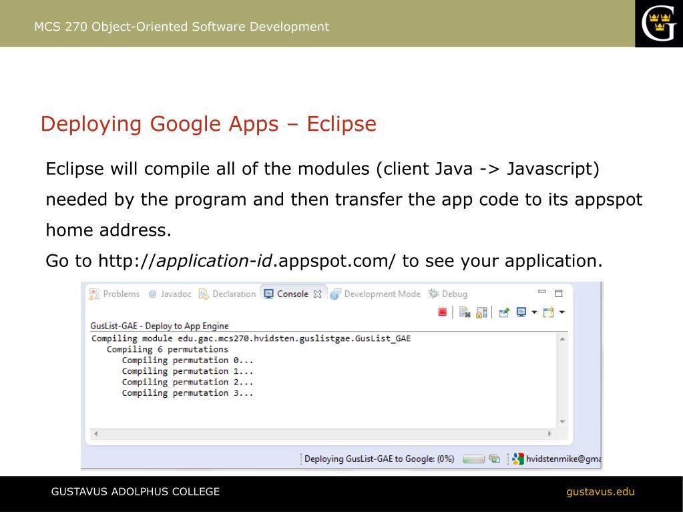Open the Progress view icon beside the progress bar
683x512 pixels.
[495, 459]
